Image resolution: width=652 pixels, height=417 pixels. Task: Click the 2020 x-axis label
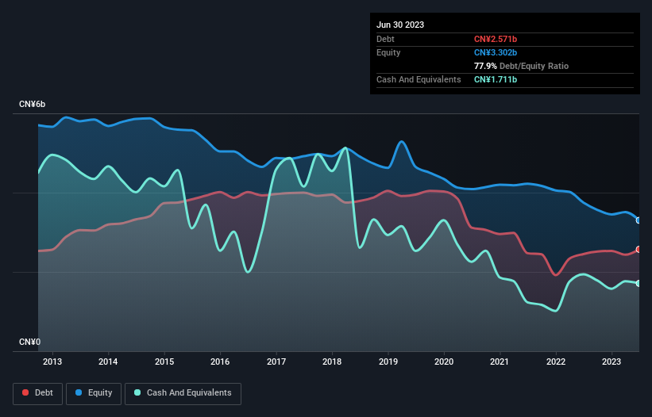444,362
